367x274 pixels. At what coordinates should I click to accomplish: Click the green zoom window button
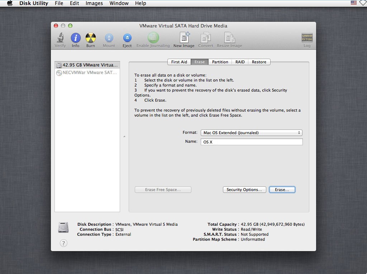pos(70,26)
